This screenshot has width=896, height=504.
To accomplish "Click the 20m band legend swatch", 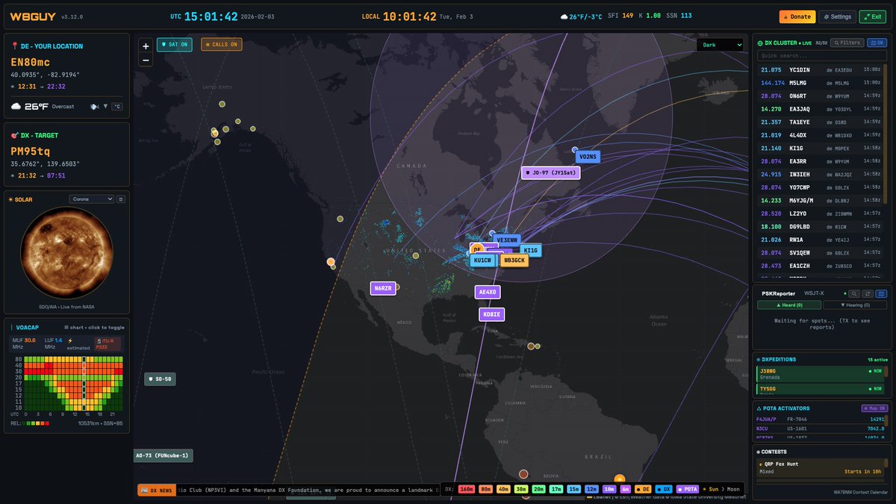I will point(538,489).
